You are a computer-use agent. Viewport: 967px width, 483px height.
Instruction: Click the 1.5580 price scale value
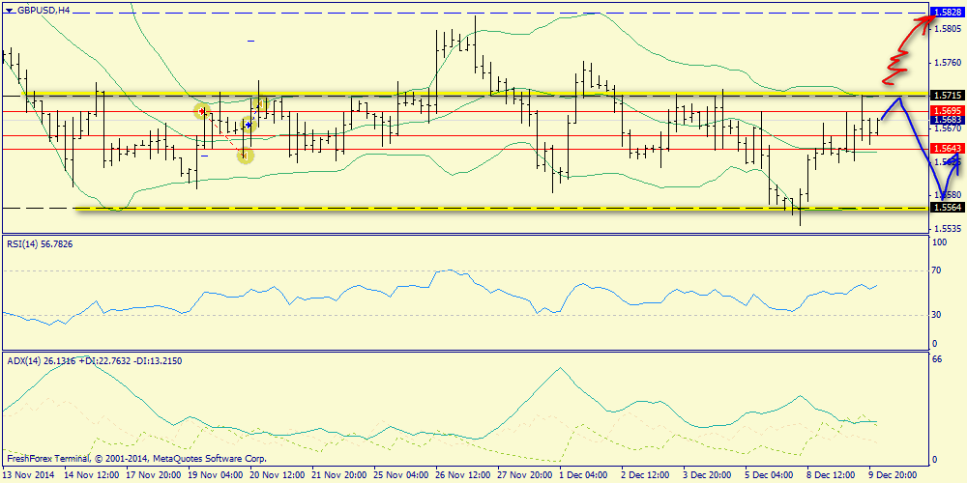pos(948,195)
